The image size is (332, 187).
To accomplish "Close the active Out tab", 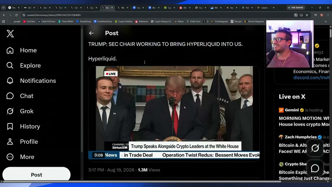I will (112, 8).
